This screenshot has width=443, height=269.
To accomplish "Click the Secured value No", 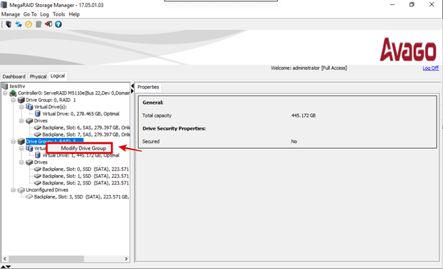I will pyautogui.click(x=294, y=142).
